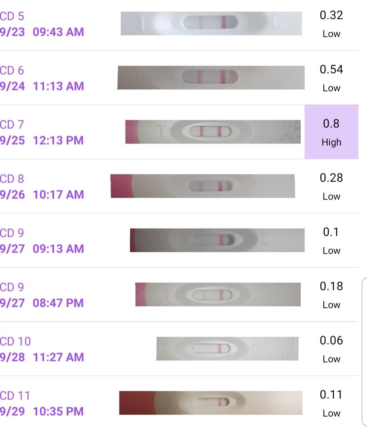Select the 0.54 Low result

[331, 78]
